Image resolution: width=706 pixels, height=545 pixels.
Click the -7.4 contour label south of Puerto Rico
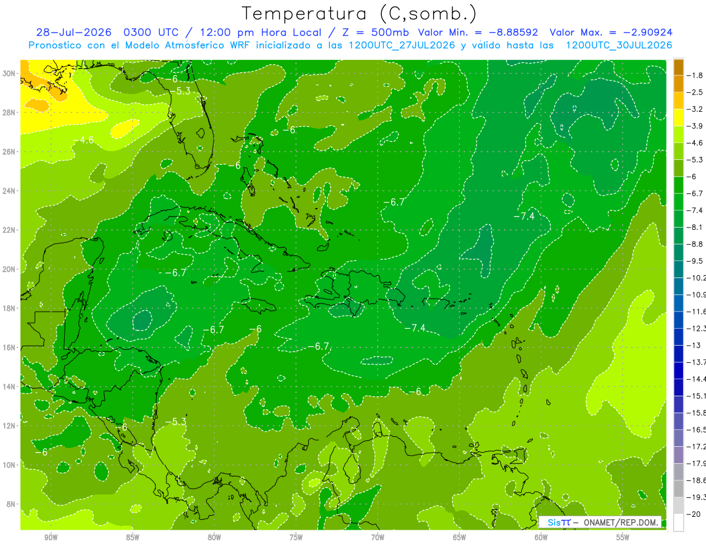tap(415, 328)
